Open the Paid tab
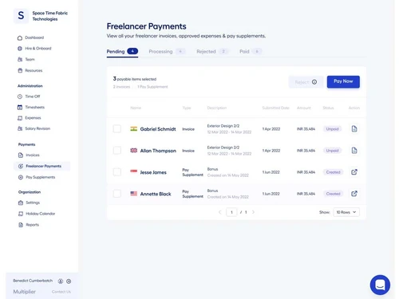The image size is (399, 299). pos(251,51)
